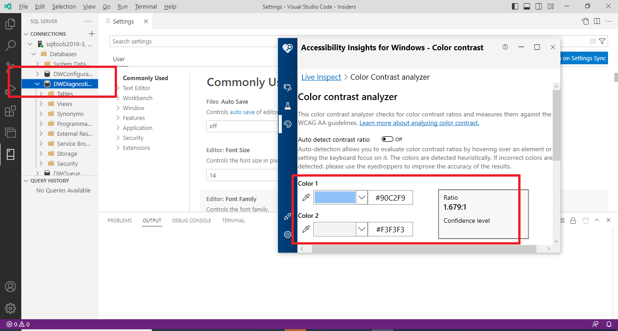The image size is (618, 331).
Task: Click the Color 1 eyedropper tool
Action: click(x=306, y=197)
